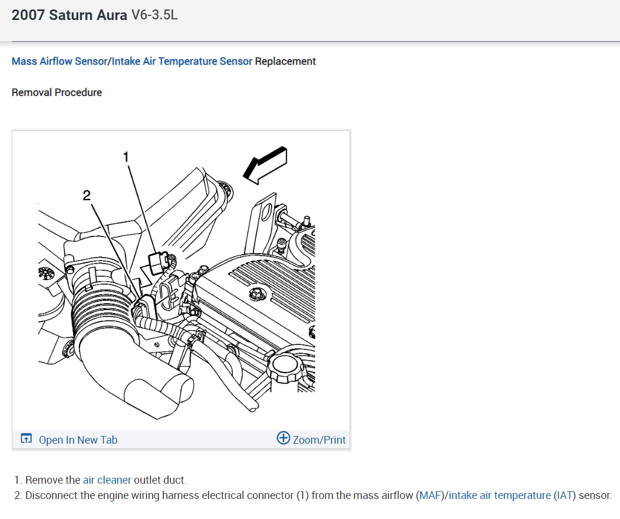Click the "air cleaner" link in step 1
620x519 pixels.
[x=107, y=480]
